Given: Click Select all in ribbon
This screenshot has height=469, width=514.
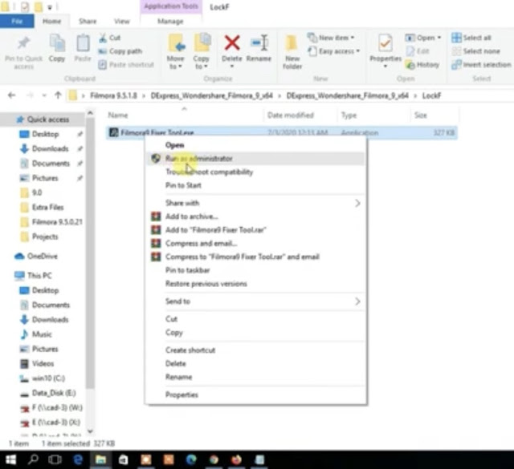Looking at the screenshot, I should [x=471, y=38].
